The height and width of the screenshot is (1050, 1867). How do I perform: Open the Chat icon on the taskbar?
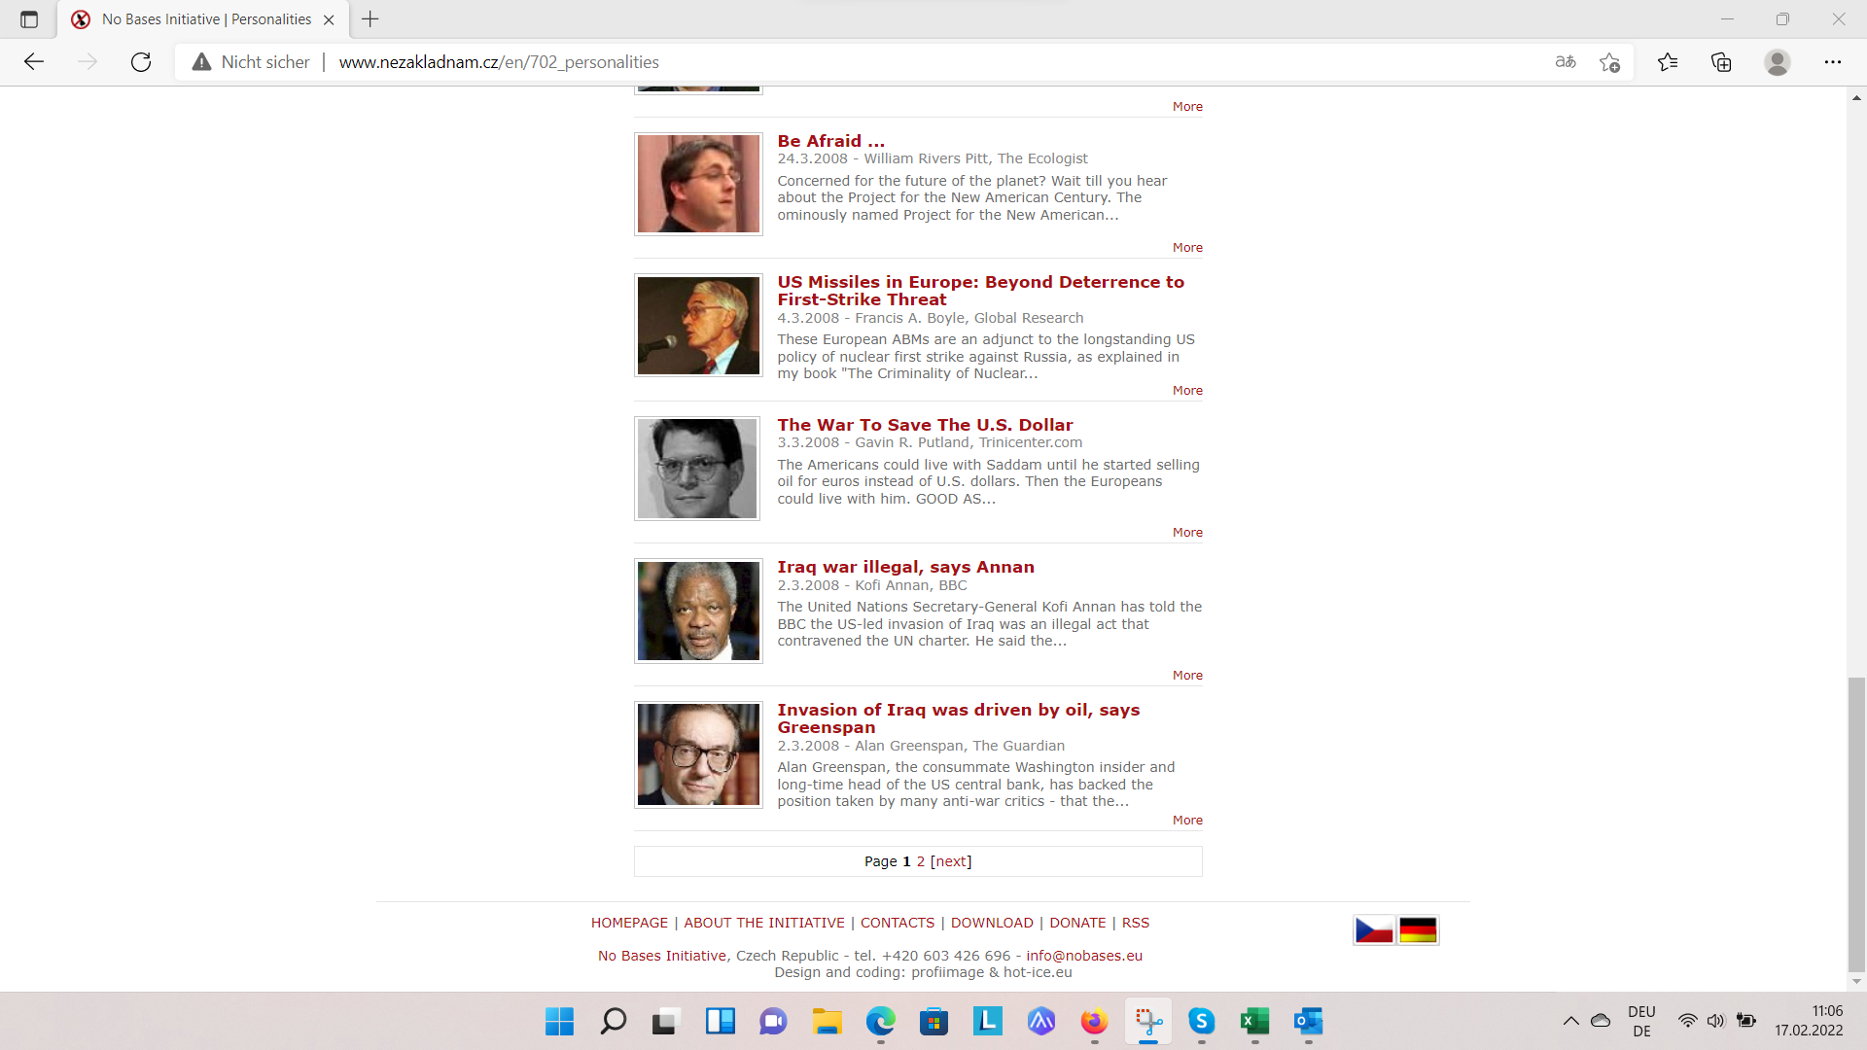pyautogui.click(x=773, y=1021)
